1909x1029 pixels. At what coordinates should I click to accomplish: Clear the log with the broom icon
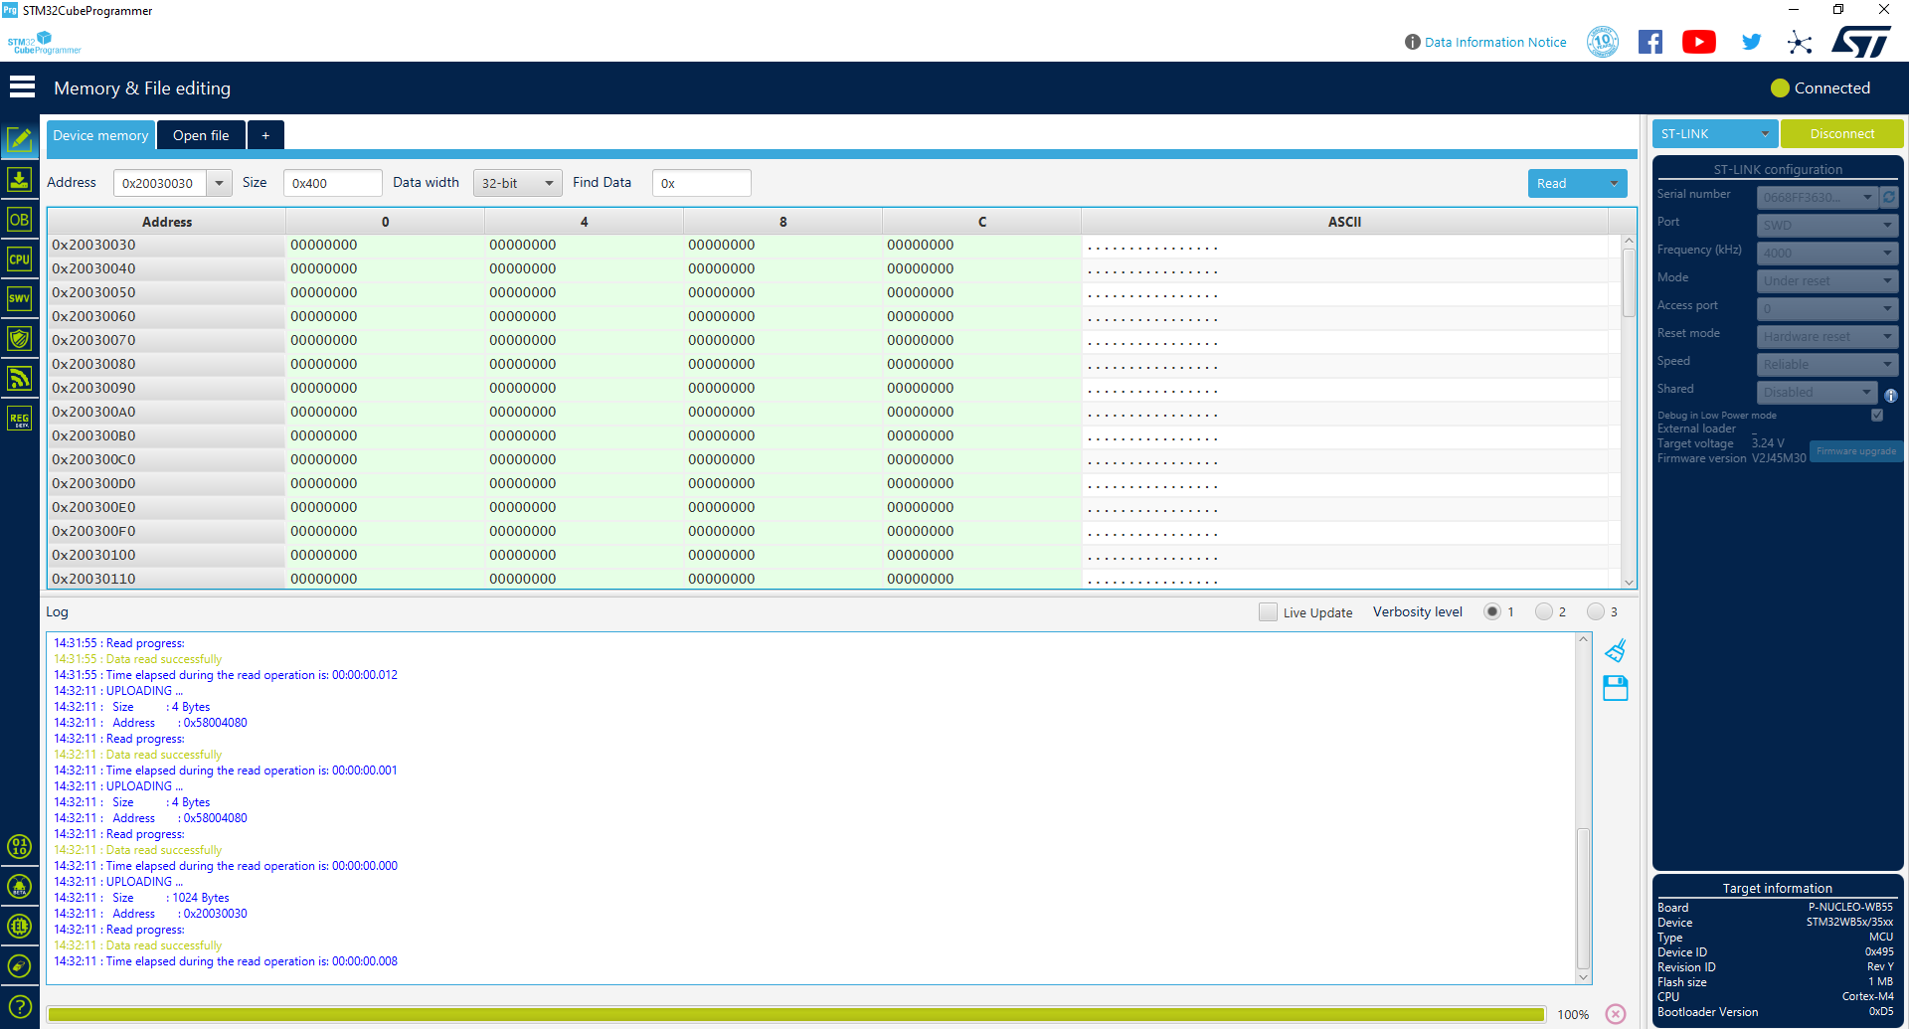(x=1616, y=650)
